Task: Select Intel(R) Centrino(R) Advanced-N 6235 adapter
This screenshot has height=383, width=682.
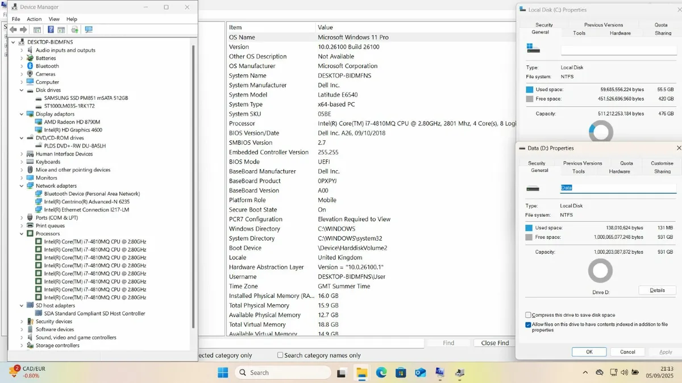Action: 86,201
